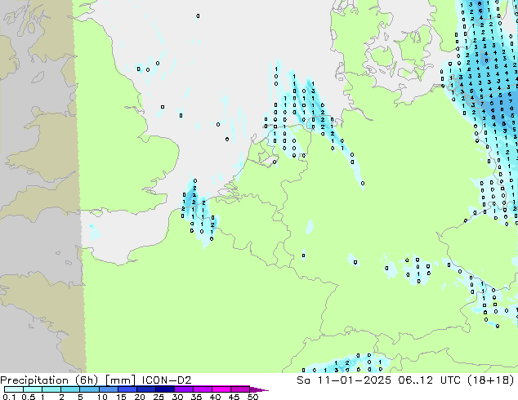Click the '[mm]' unit label
Image resolution: width=518 pixels, height=400 pixels.
(x=120, y=380)
